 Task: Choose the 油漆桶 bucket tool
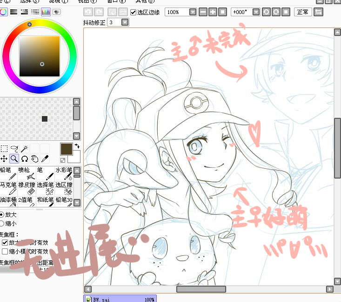coord(8,201)
